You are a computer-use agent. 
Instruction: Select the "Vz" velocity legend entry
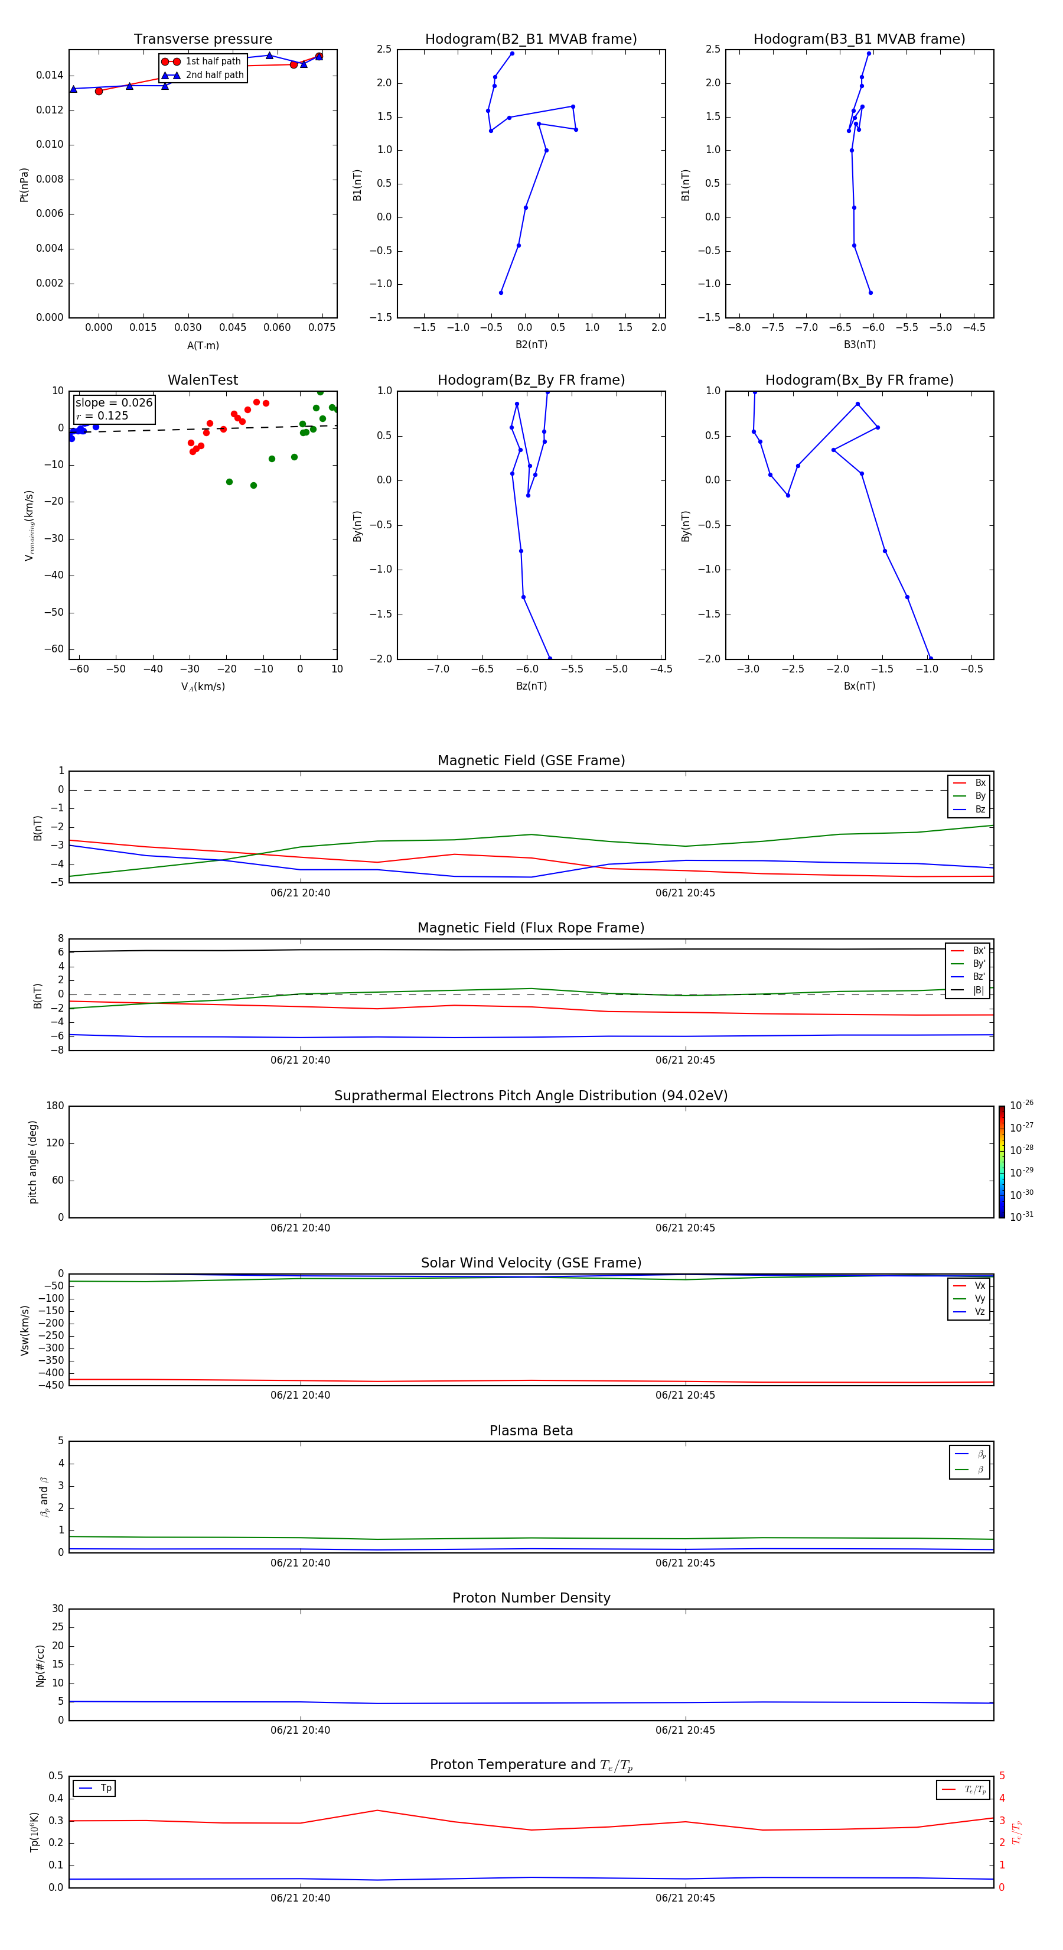(969, 1311)
